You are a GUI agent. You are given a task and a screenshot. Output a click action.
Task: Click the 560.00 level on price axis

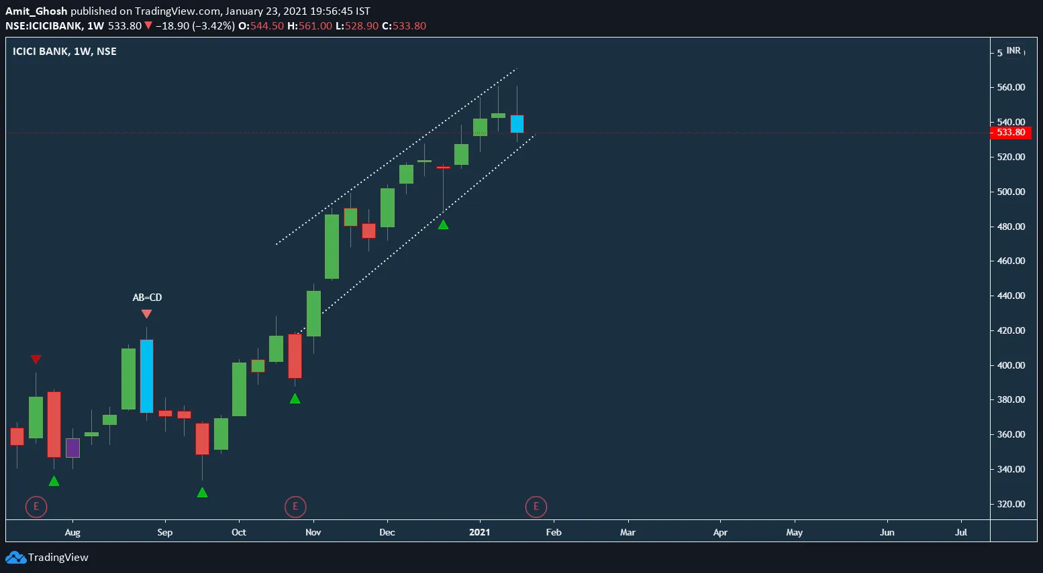(1011, 87)
